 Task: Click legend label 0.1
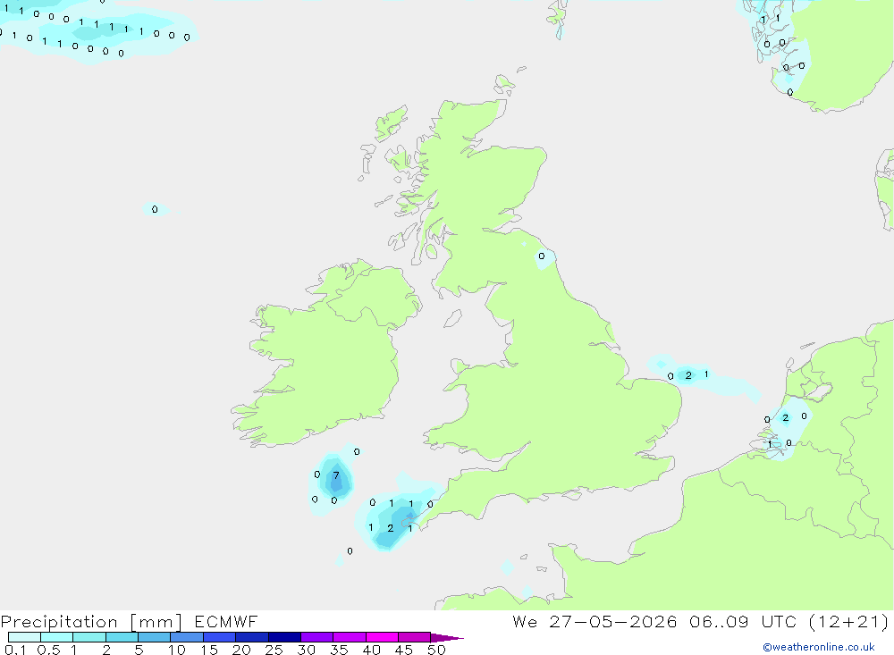tap(15, 650)
